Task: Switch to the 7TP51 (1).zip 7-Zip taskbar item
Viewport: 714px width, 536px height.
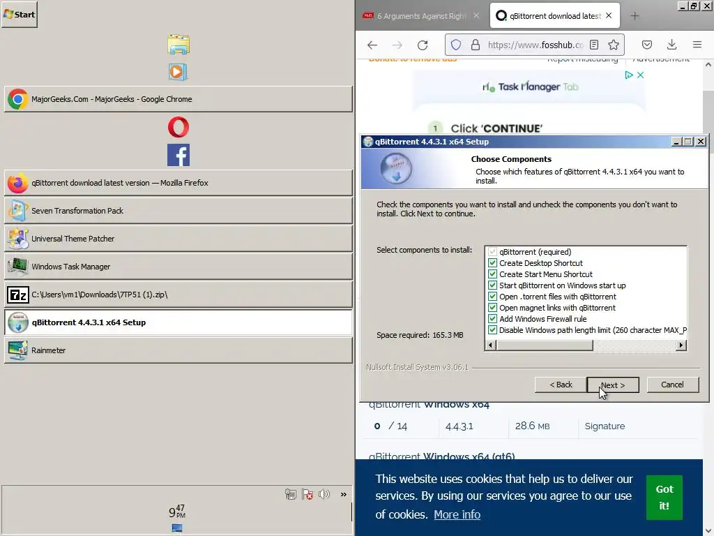Action: (178, 295)
